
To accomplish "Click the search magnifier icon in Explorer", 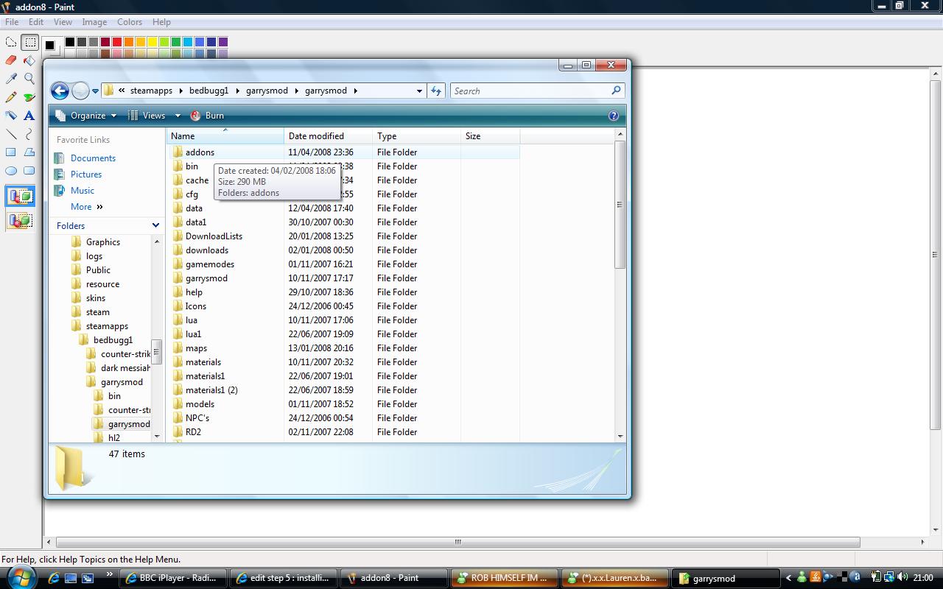I will [x=616, y=91].
